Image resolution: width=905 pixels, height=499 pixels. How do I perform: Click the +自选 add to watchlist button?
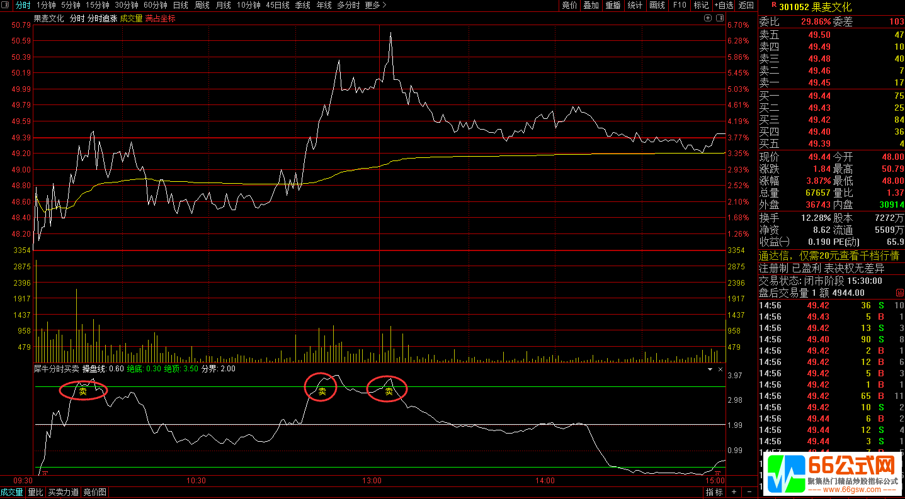(x=724, y=5)
